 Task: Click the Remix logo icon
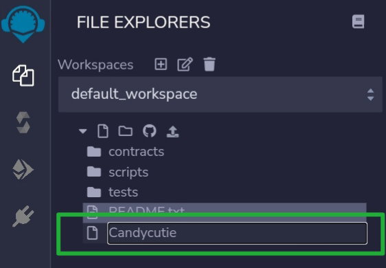coord(23,24)
